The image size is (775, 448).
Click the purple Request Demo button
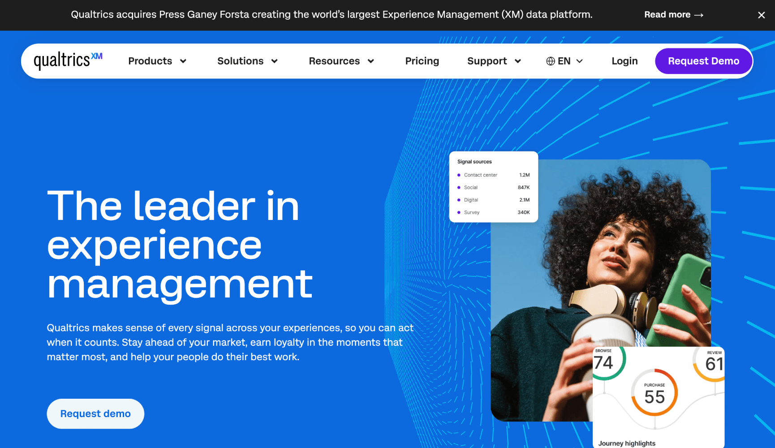tap(703, 61)
